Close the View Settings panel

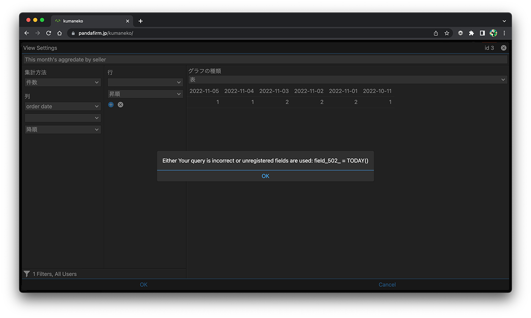(x=504, y=48)
